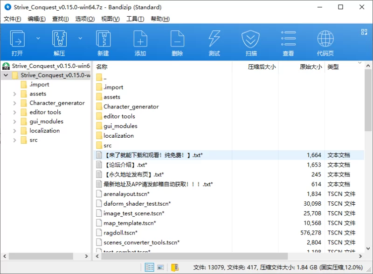This screenshot has height=274, width=373.
Task: Select the parent '..' folder row
Action: (x=101, y=77)
